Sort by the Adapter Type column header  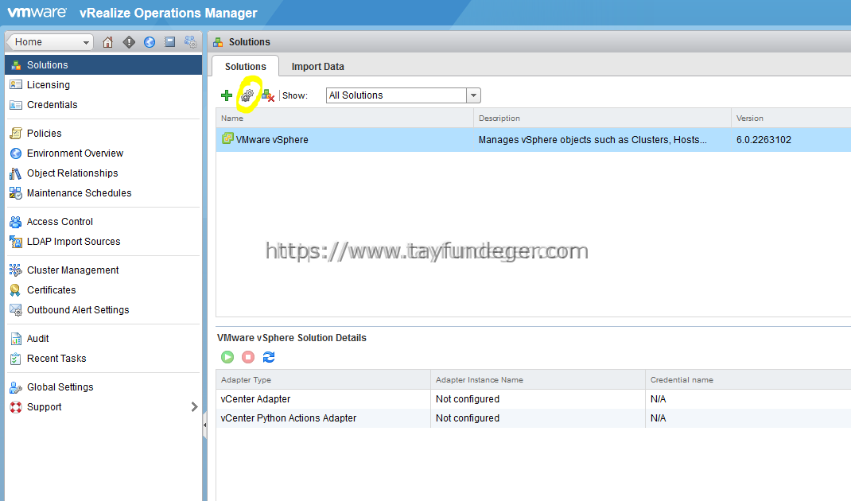pos(323,380)
